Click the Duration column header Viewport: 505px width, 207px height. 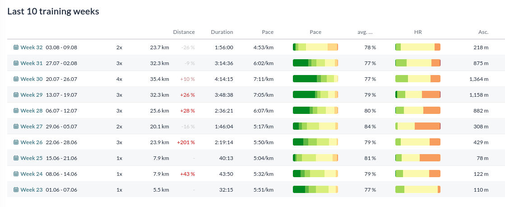click(x=222, y=32)
